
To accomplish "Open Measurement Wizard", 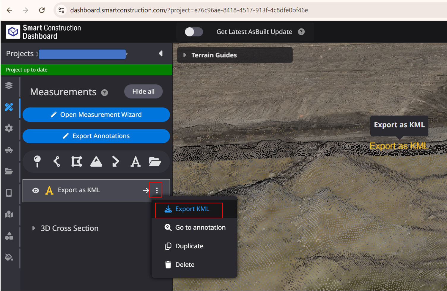I will [96, 115].
